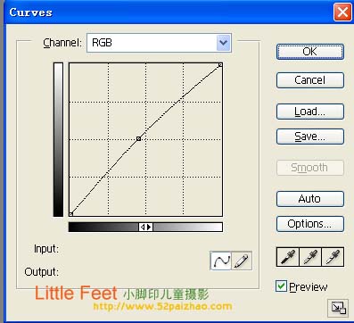
Task: Open the Channel dropdown arrow
Action: pyautogui.click(x=224, y=43)
